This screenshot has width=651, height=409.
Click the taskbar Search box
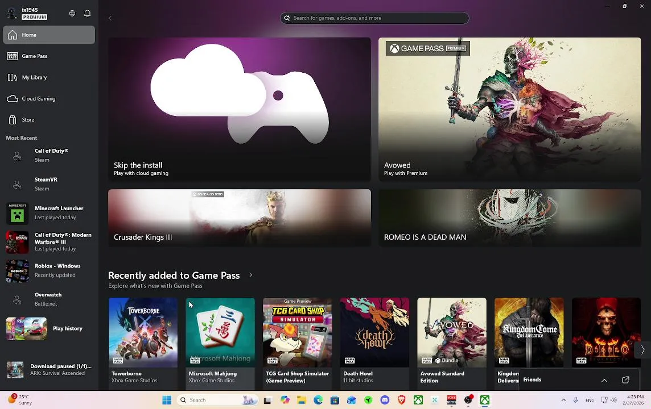[217, 400]
